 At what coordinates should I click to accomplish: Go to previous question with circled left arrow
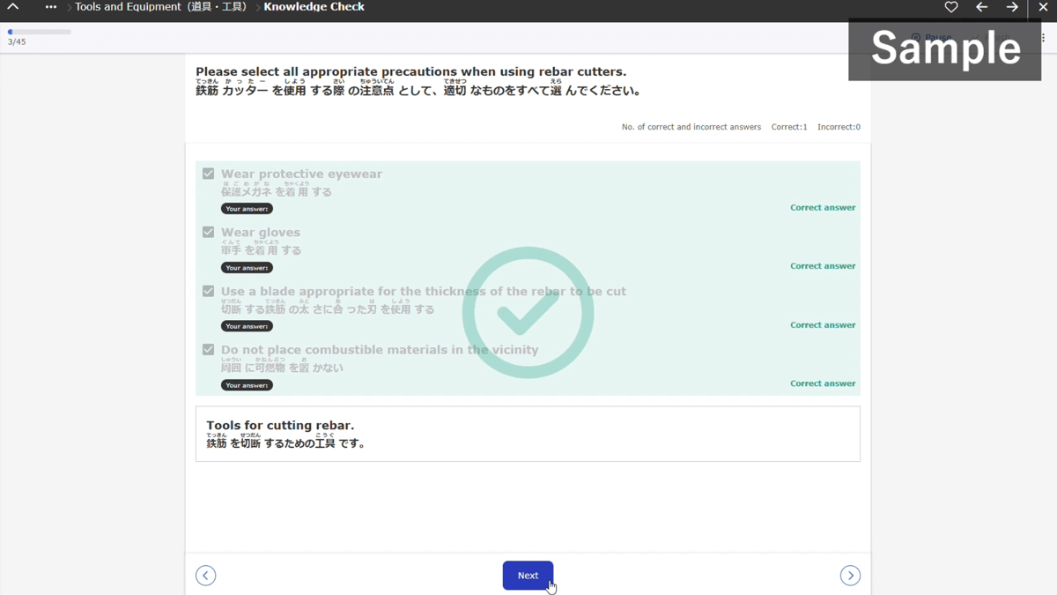tap(205, 576)
